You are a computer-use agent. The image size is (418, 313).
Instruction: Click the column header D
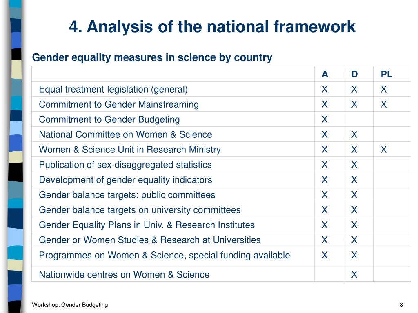(x=354, y=74)
